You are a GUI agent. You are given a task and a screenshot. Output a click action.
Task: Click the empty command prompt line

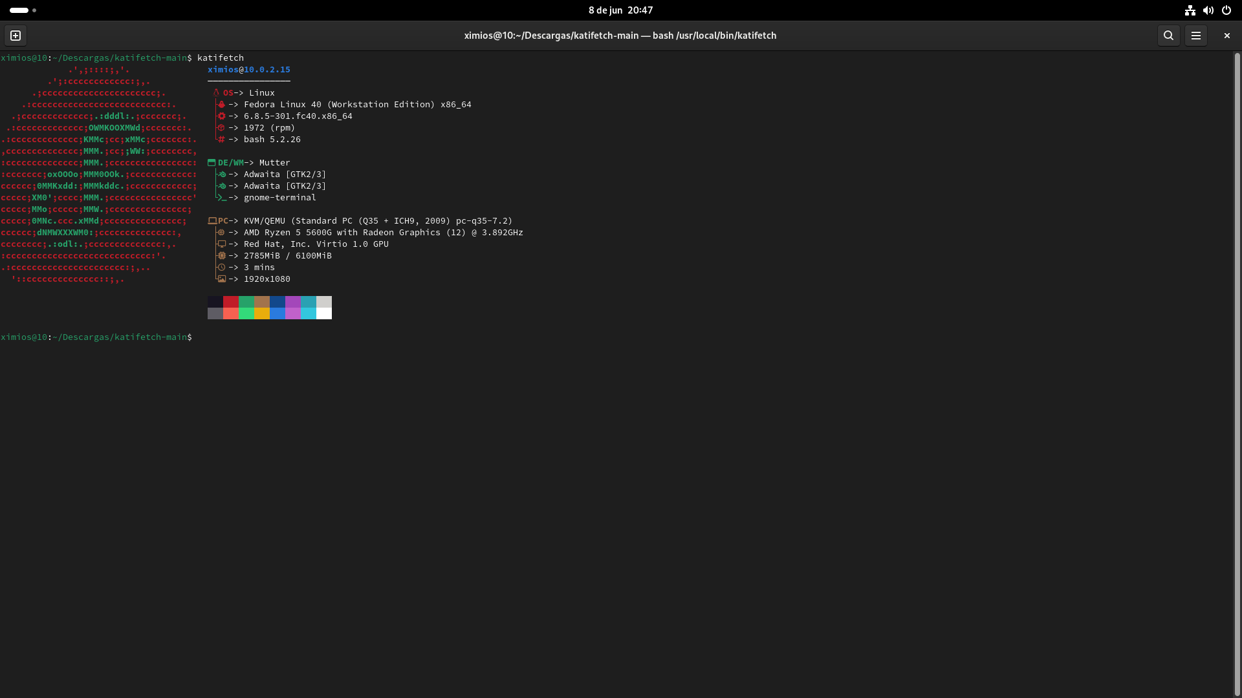[259, 337]
